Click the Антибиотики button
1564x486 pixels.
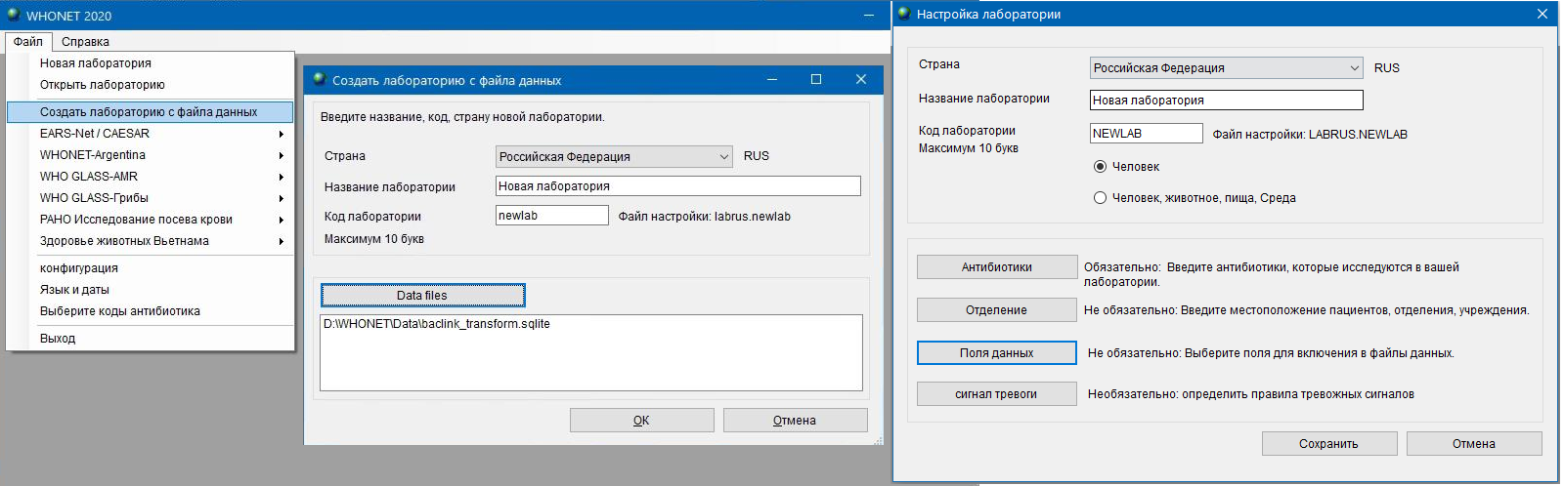996,267
